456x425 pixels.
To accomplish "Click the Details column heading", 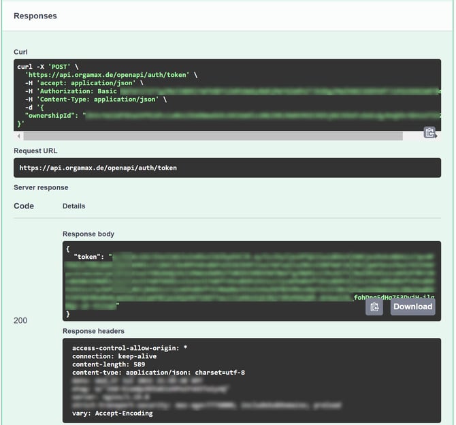I will pyautogui.click(x=74, y=206).
